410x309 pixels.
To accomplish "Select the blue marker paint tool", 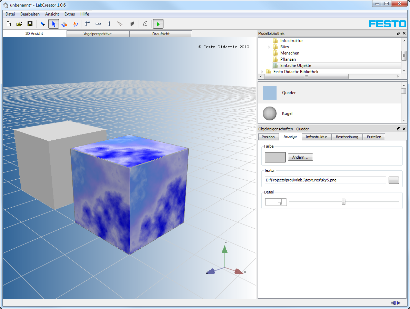I will tap(42, 24).
